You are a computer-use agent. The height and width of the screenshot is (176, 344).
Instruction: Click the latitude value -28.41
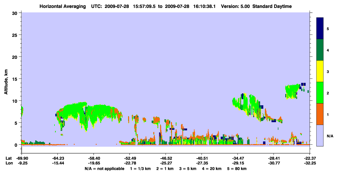point(274,158)
